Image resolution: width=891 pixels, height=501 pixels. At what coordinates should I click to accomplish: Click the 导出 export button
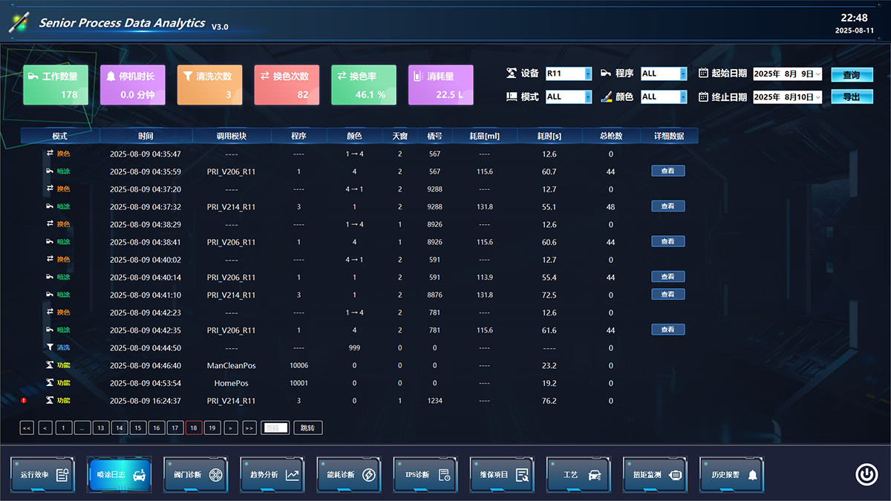(851, 96)
